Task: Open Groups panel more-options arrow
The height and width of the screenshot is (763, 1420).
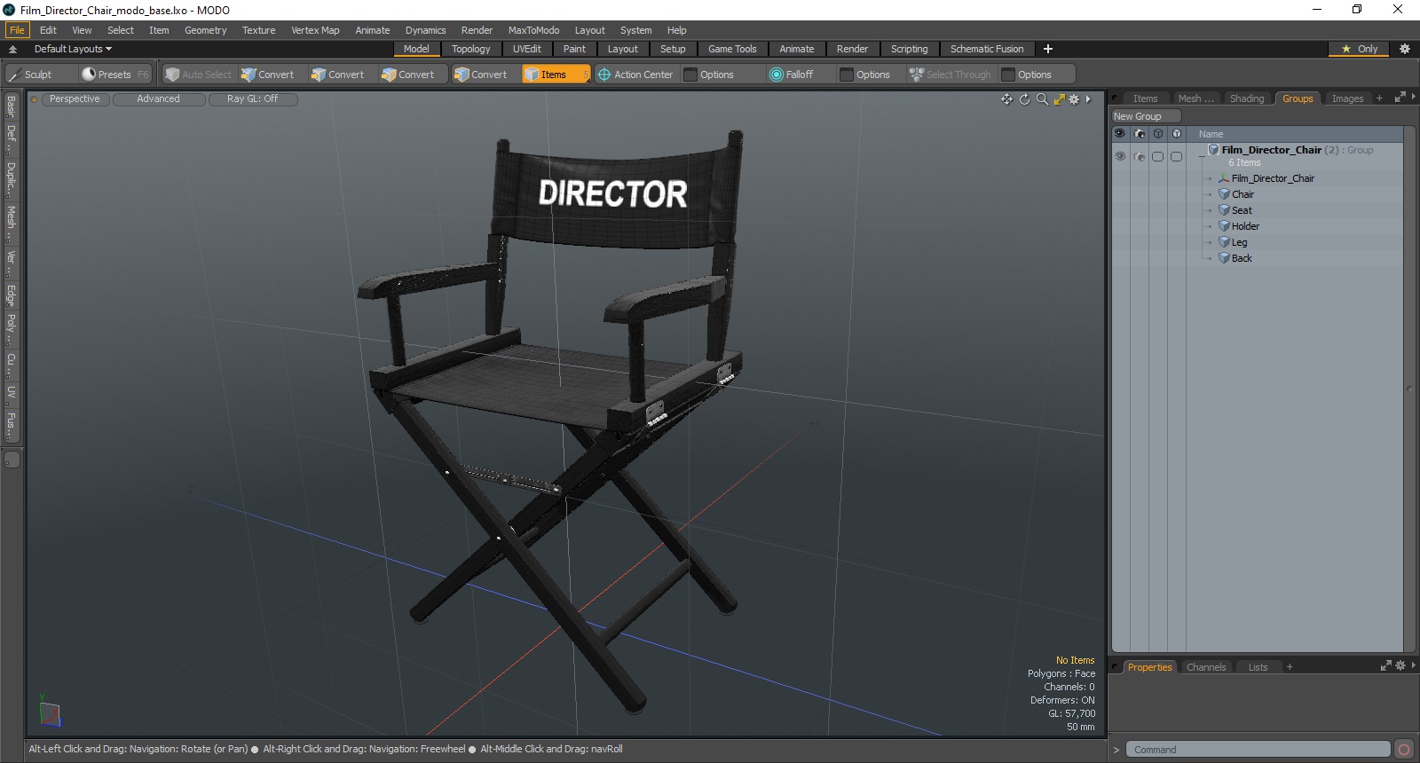Action: point(1413,97)
